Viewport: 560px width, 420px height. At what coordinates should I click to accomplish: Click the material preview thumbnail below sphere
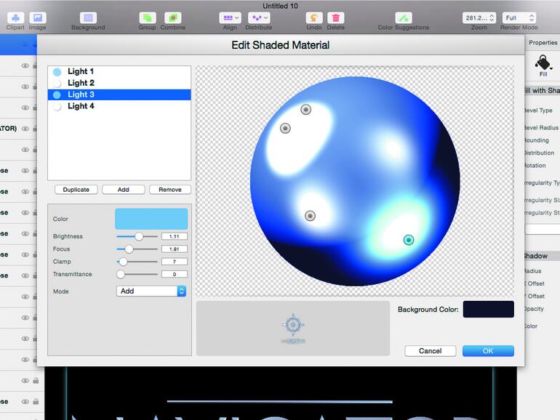tap(293, 328)
